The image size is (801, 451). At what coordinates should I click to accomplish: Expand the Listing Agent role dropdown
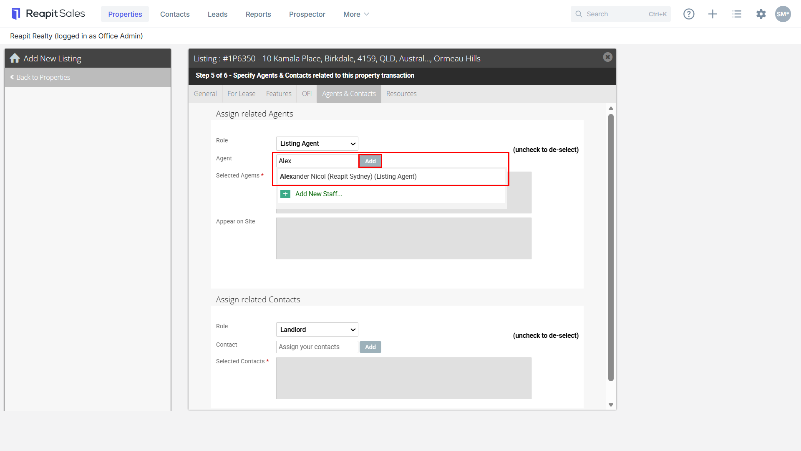(x=317, y=144)
